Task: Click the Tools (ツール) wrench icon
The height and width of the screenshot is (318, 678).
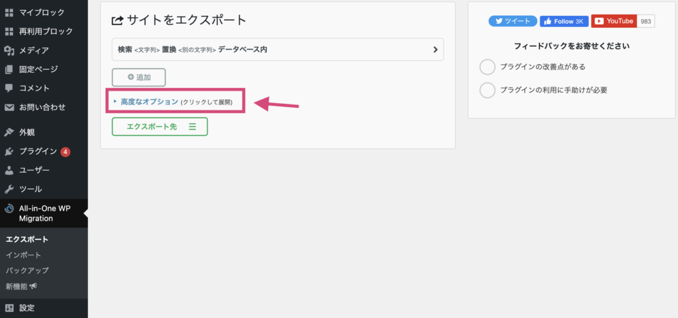Action: [9, 189]
